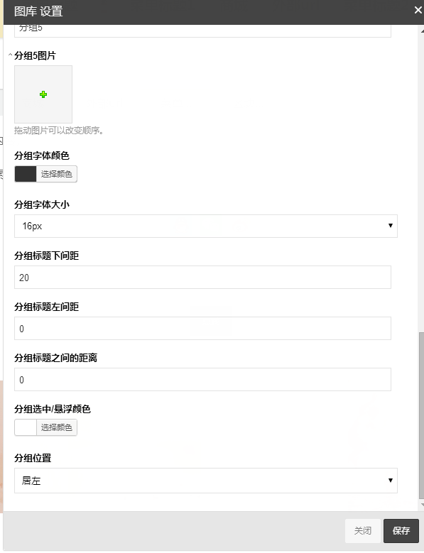Click the 保存 button

401,530
